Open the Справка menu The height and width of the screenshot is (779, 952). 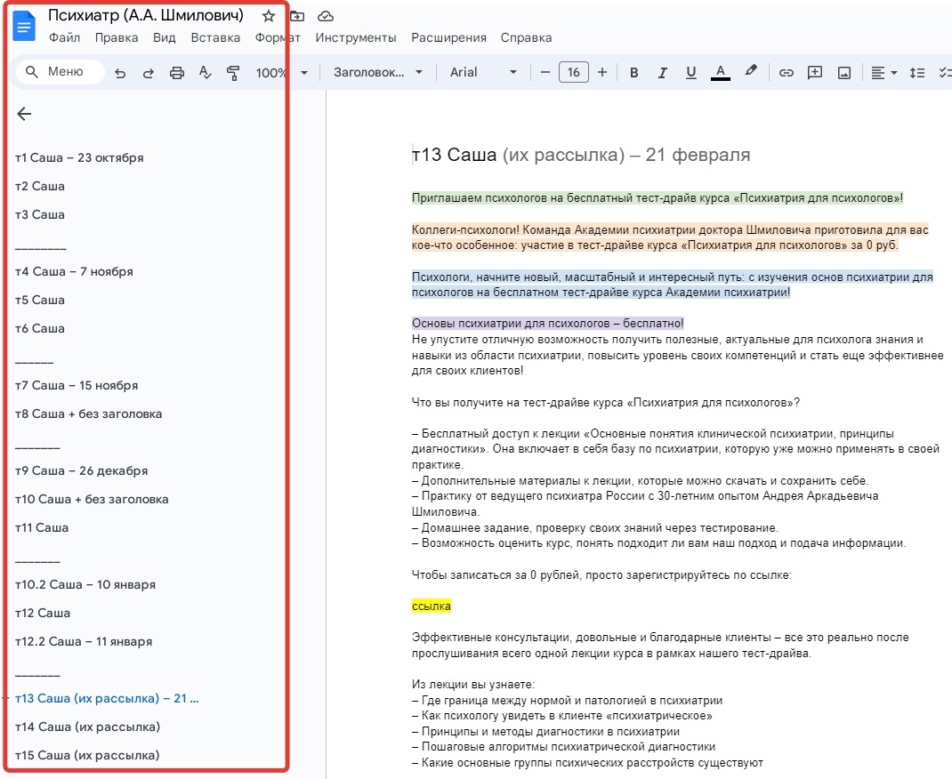tap(527, 37)
